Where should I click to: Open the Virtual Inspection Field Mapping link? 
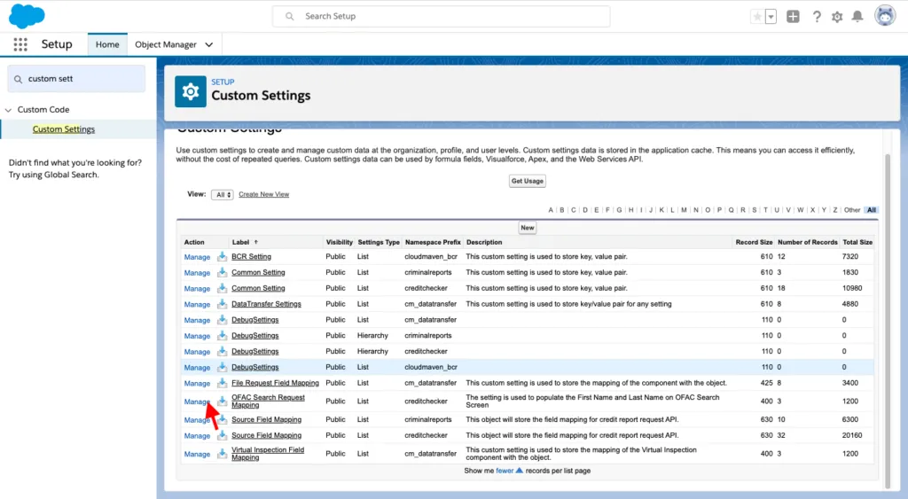(268, 454)
